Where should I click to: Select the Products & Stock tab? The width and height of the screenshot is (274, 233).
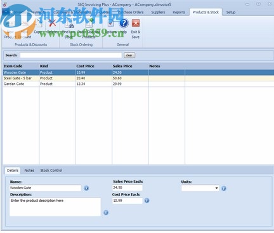click(205, 12)
